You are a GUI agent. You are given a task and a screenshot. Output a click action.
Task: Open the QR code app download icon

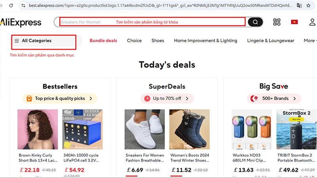(x=277, y=22)
